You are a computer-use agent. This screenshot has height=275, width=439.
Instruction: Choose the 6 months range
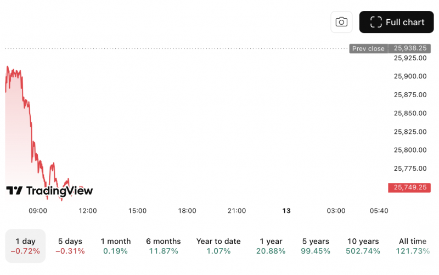(164, 246)
